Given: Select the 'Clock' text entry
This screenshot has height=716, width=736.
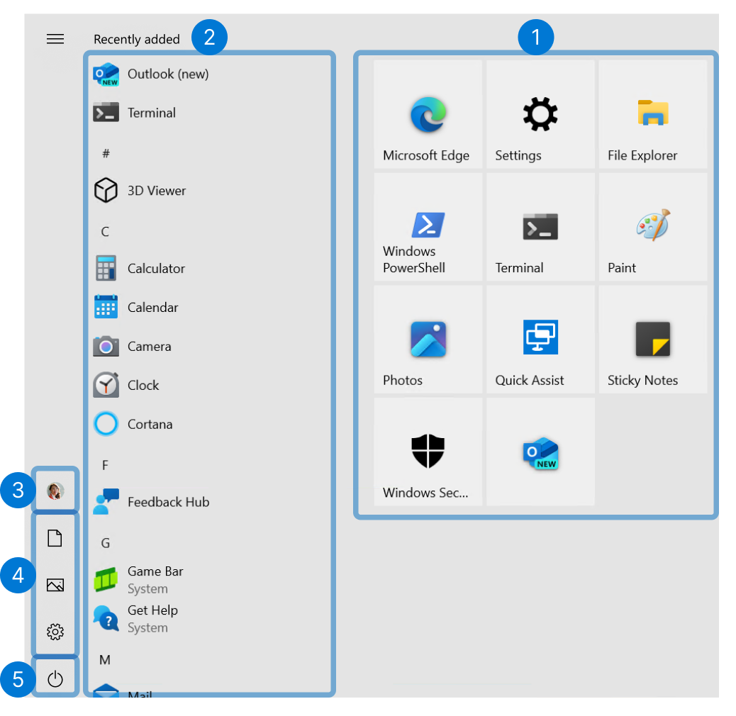Looking at the screenshot, I should [x=143, y=385].
